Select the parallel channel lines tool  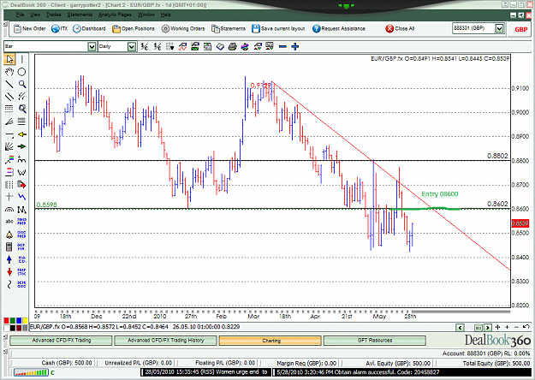point(9,97)
